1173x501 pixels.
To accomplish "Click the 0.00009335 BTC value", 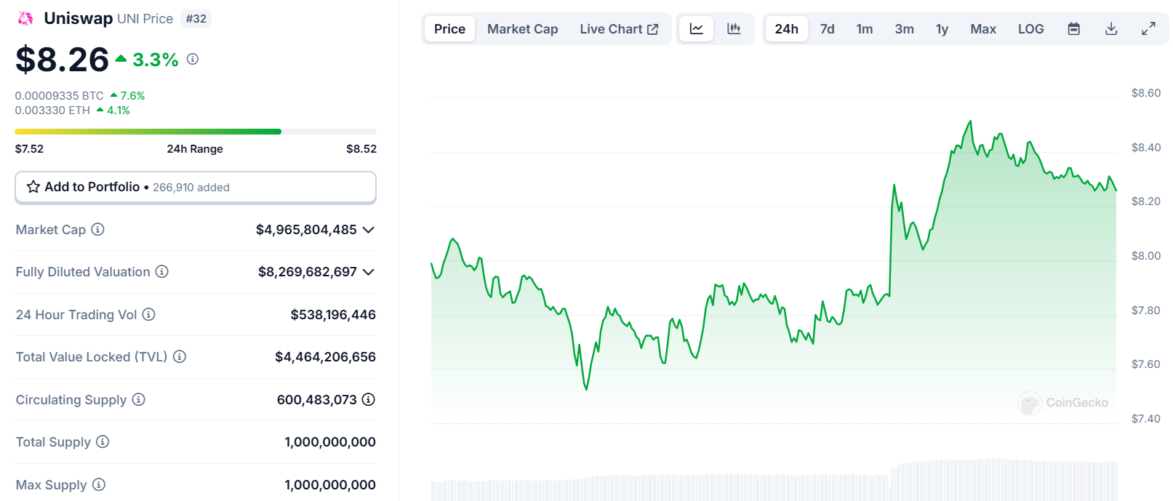I will click(x=60, y=96).
